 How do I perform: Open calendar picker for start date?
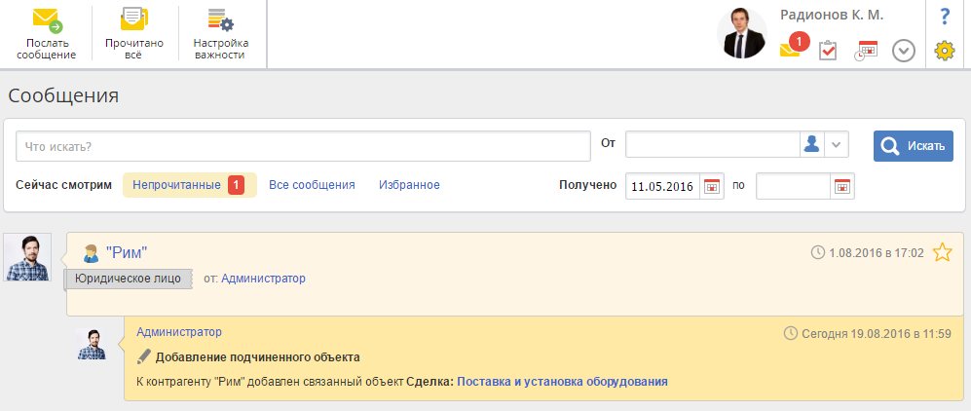tap(712, 186)
